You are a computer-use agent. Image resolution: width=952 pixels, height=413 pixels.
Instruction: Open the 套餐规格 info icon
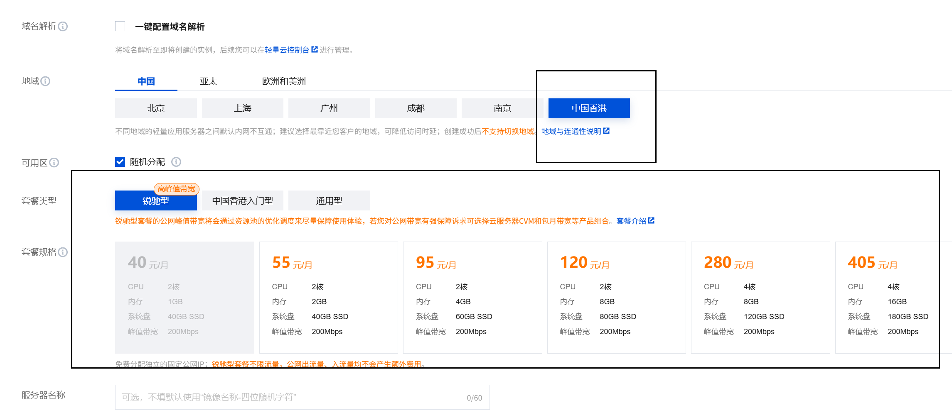[x=63, y=252]
